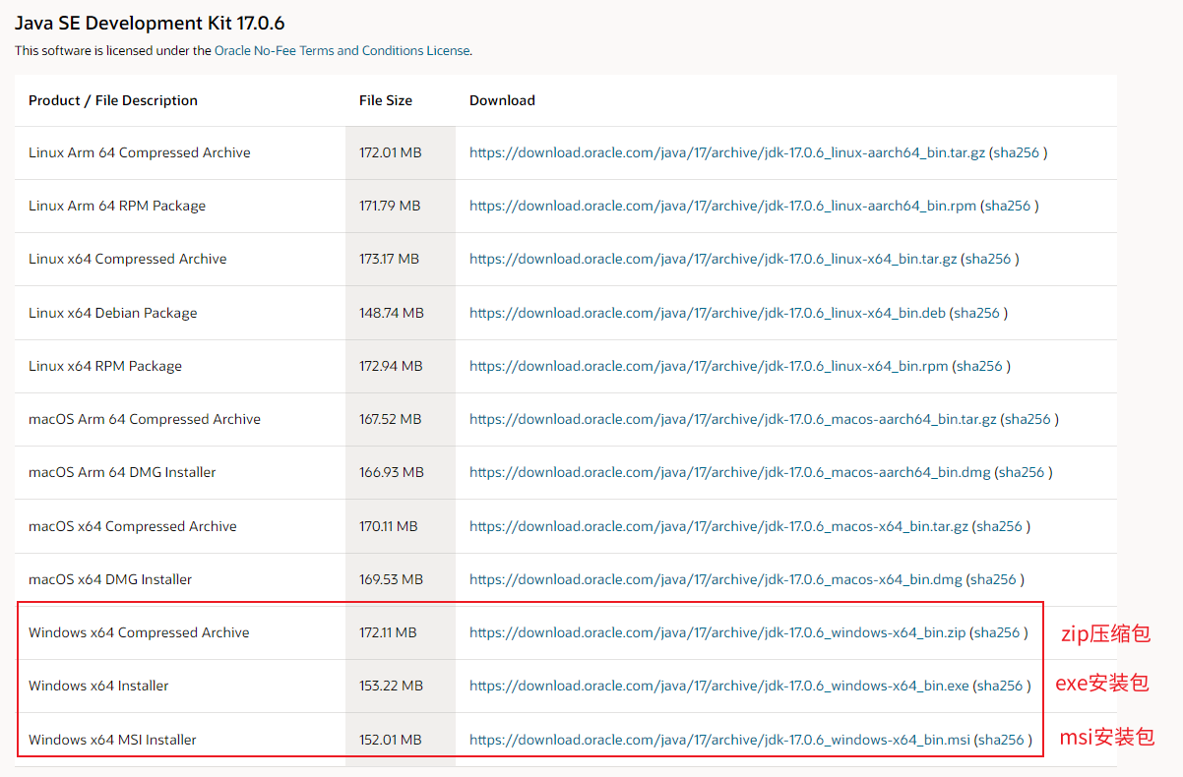
Task: Click the Linux Arm 64 RPM download link
Action: (x=722, y=206)
